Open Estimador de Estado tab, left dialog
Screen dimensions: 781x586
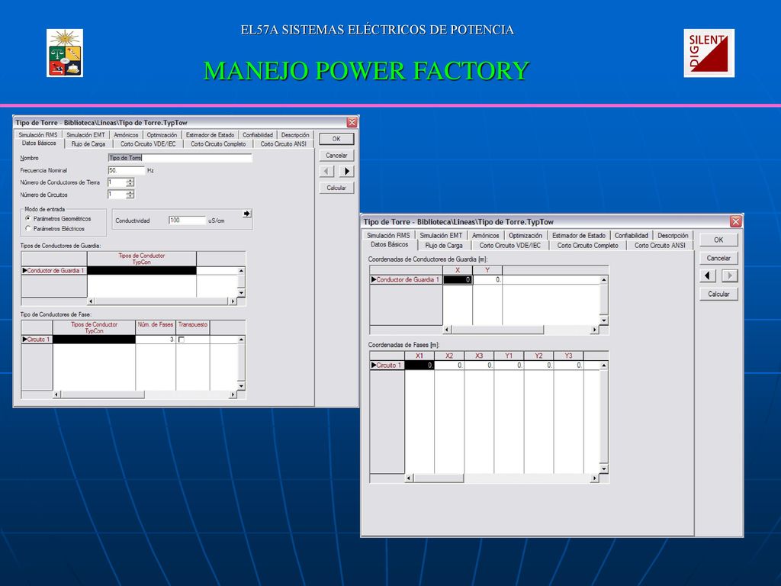point(210,135)
